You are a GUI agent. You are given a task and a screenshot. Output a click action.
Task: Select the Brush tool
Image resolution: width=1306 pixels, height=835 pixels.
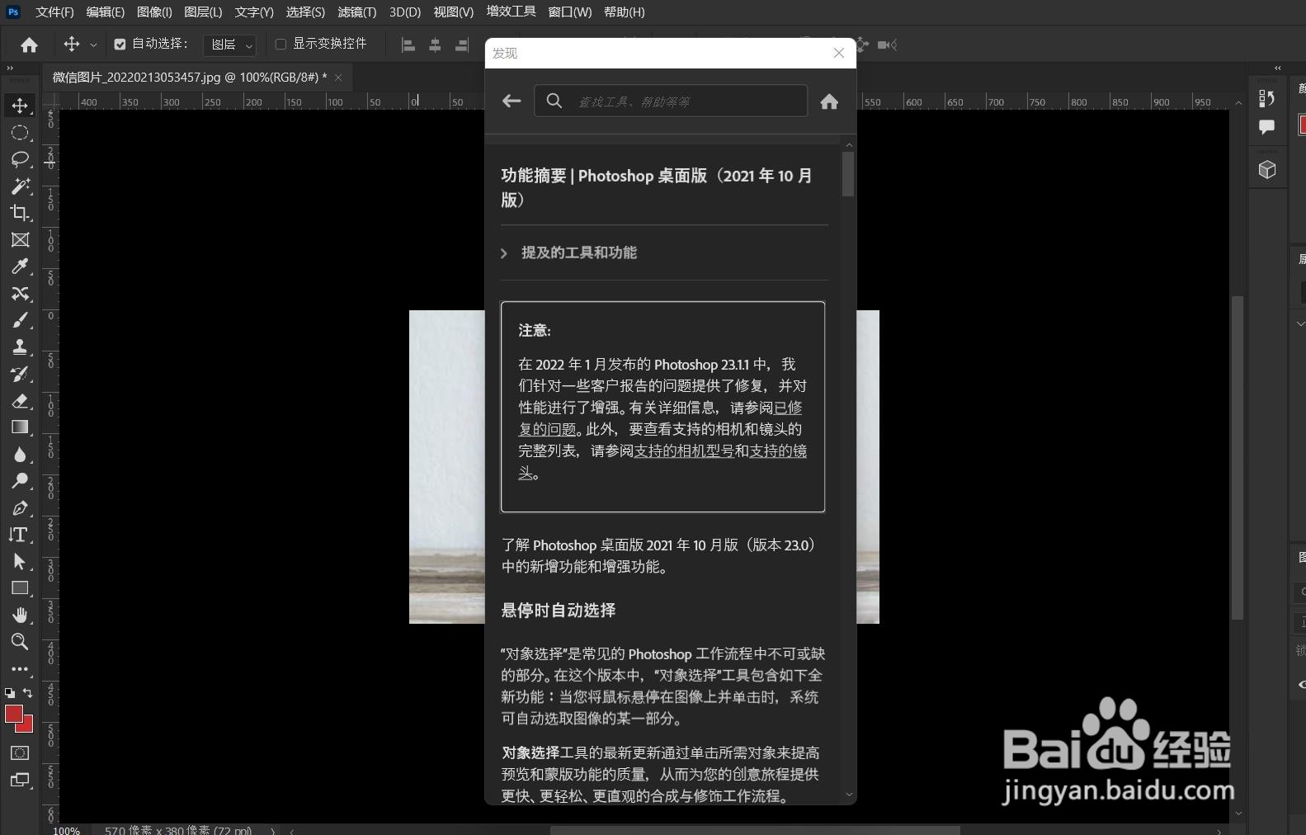point(20,320)
